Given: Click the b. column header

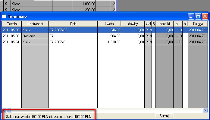Looking at the screenshot, I should pyautogui.click(x=185, y=24).
